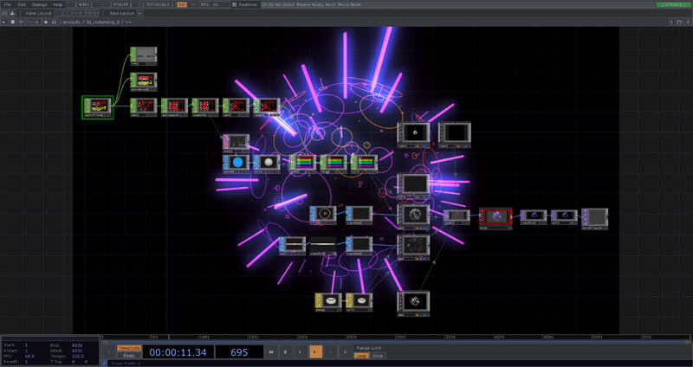The width and height of the screenshot is (693, 367).
Task: Click the frame number field 695
Action: [239, 352]
